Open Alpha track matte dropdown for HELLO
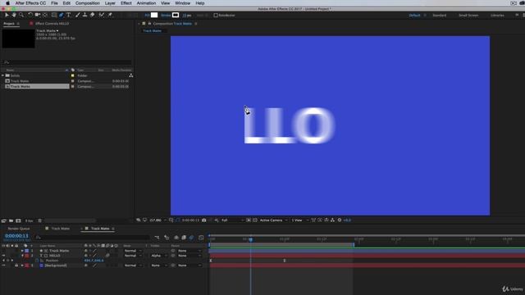 (158, 256)
